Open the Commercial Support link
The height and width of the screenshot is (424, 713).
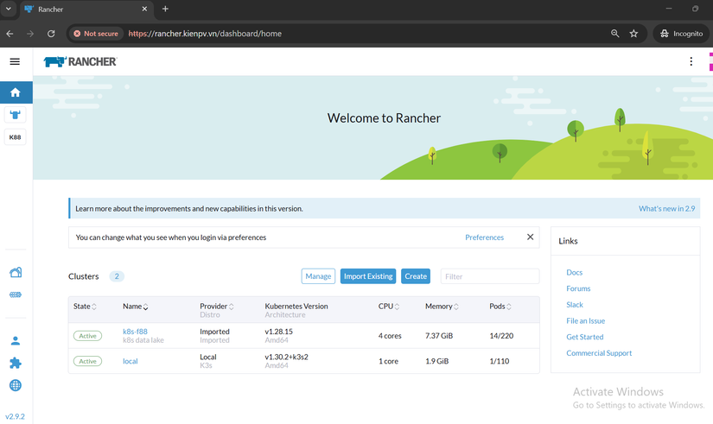(599, 353)
